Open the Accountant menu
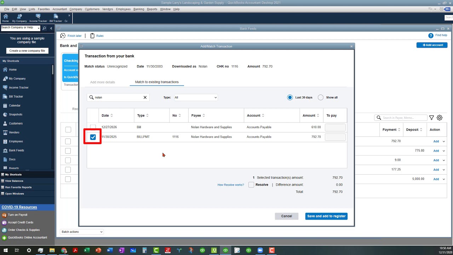This screenshot has height=255, width=453. [x=59, y=9]
